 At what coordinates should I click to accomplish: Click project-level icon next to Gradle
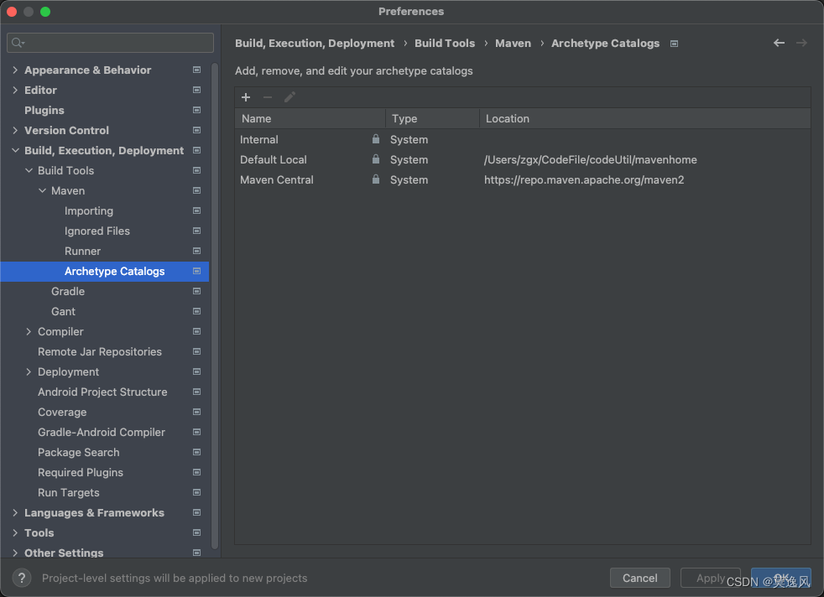[196, 292]
